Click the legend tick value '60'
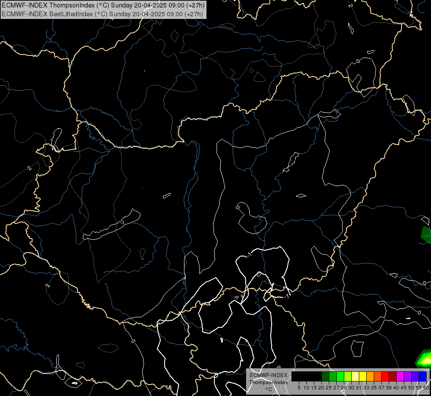Viewport: 431px width, 396px height. 426,388
